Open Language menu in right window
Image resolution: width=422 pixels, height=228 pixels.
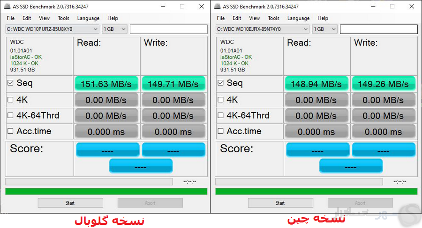click(298, 18)
